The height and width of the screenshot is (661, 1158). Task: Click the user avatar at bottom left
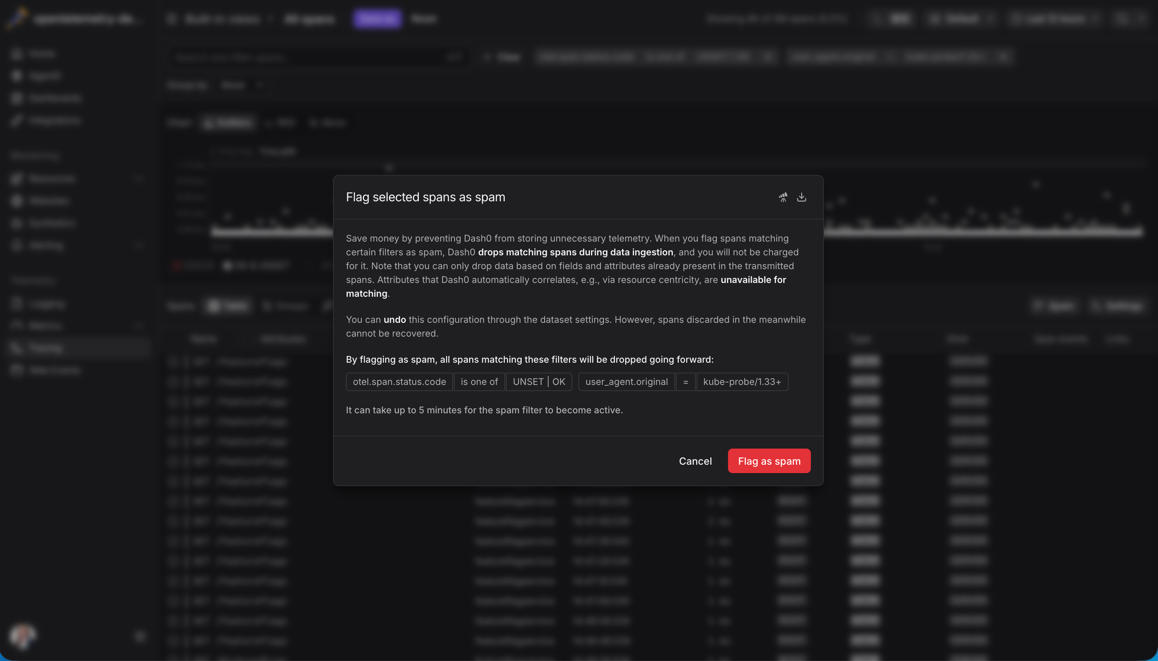[x=22, y=636]
